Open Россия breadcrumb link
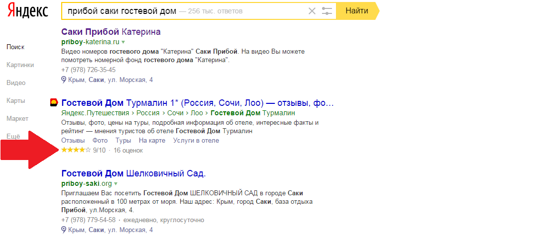542x244 pixels. point(148,113)
